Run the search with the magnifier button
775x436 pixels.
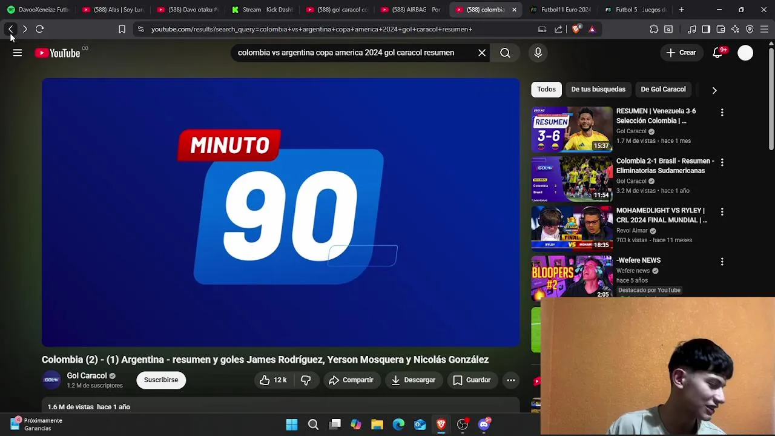pos(505,53)
